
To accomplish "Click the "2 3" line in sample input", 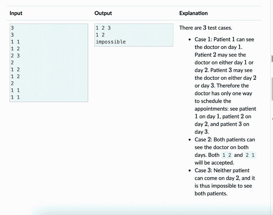I will pyautogui.click(x=15, y=55).
